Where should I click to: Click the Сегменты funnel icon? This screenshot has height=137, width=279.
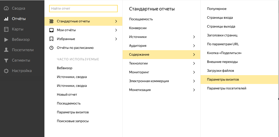point(6,60)
